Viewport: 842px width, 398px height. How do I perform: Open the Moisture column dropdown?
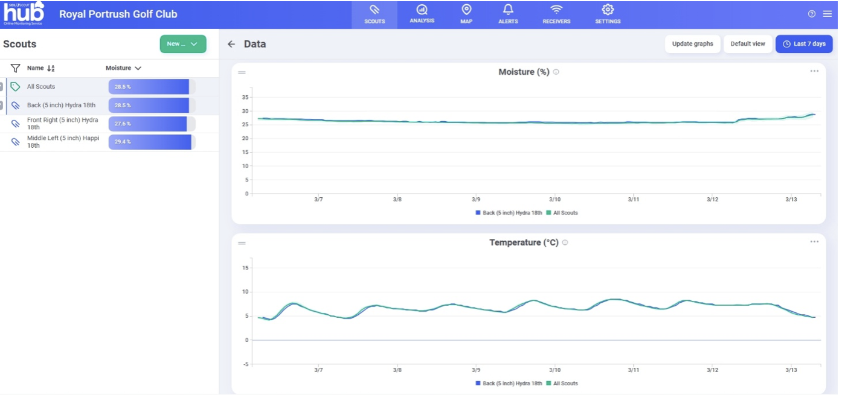click(124, 68)
